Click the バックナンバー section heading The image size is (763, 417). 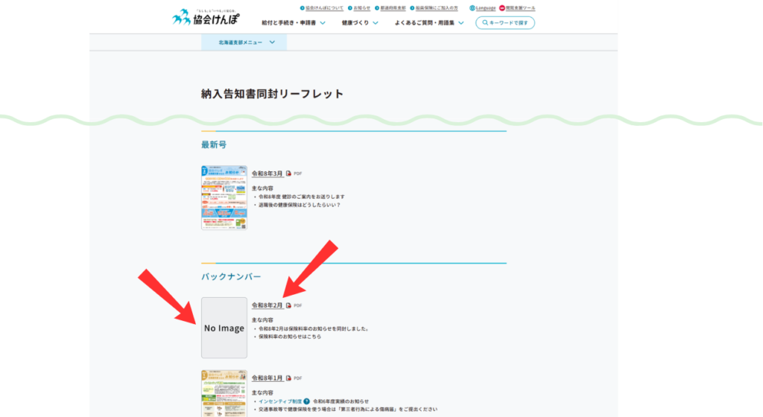coord(231,276)
